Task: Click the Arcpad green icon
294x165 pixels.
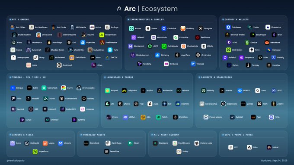Action: 107,90
